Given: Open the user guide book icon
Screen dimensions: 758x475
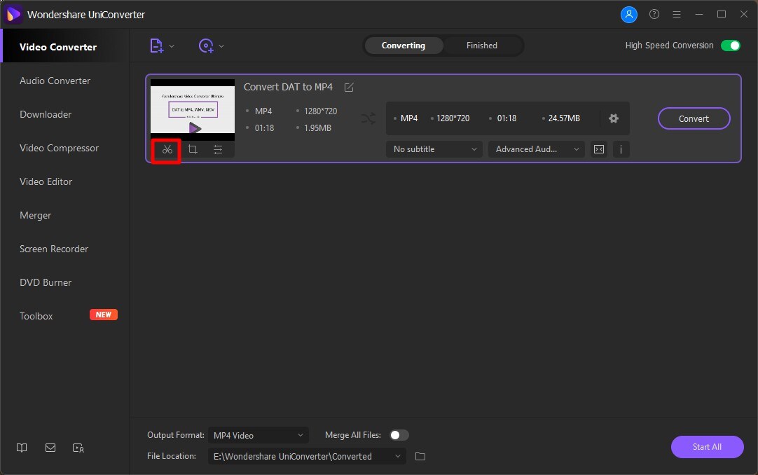Looking at the screenshot, I should [x=22, y=448].
